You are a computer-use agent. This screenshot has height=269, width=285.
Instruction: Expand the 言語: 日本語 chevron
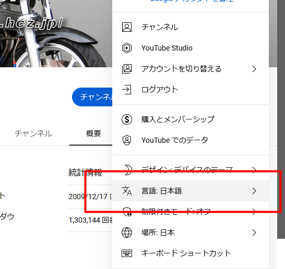tap(254, 191)
